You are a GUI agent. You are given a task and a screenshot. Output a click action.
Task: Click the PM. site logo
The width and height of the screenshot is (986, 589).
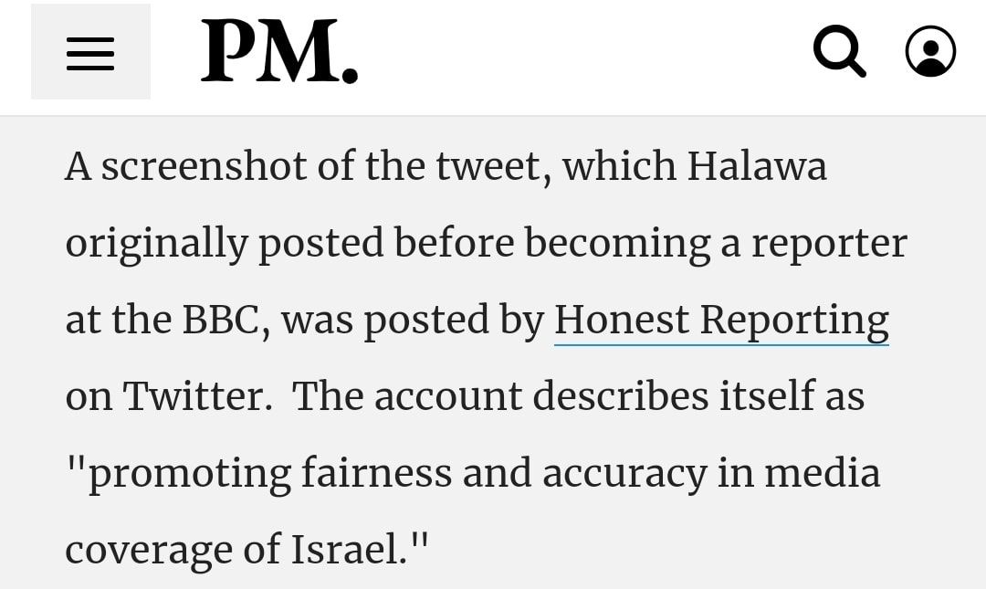[x=279, y=52]
